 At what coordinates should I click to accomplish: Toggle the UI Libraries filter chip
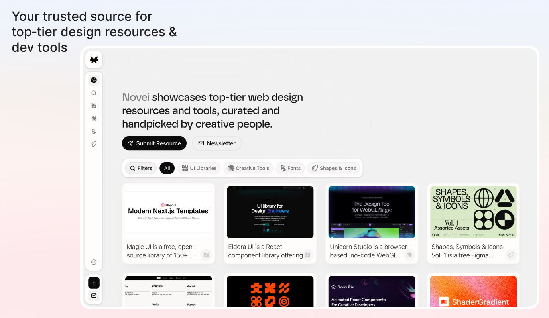point(199,168)
